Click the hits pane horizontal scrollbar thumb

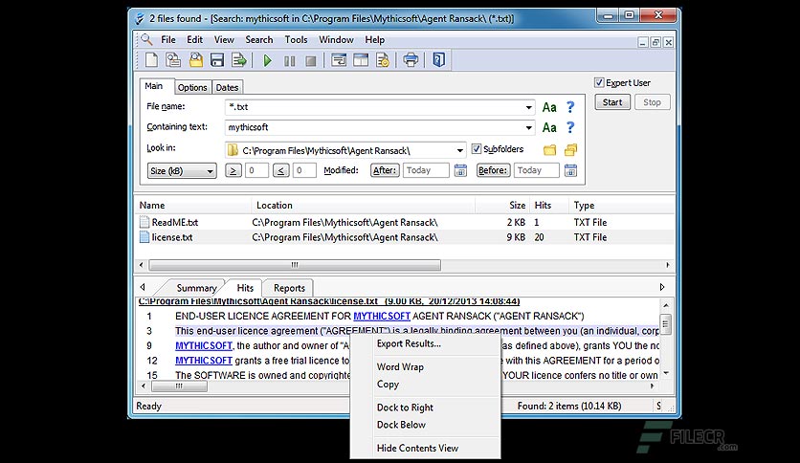pos(180,386)
